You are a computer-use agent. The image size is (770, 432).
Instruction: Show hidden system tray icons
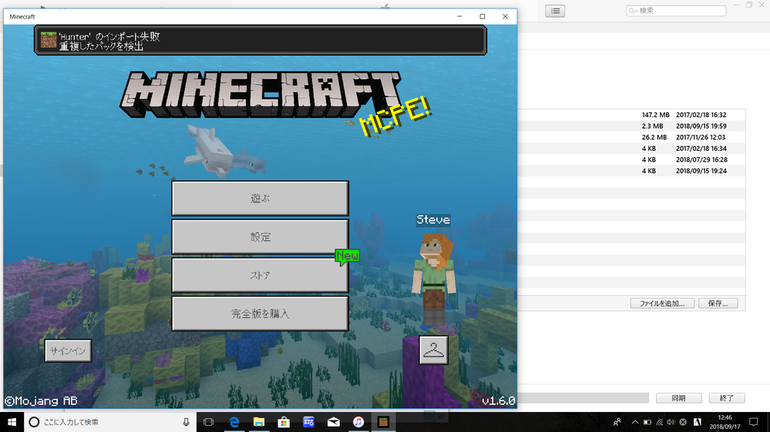635,422
